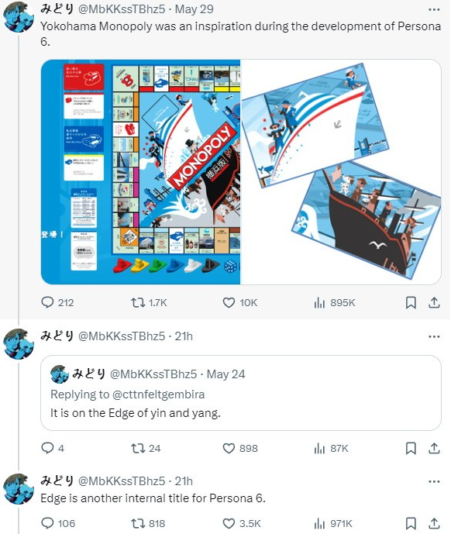Like the tweet with 898 likes

240,448
